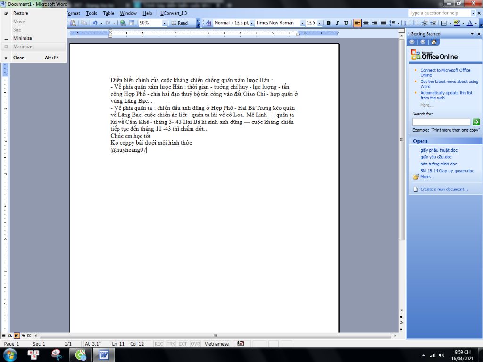Center align the text
This screenshot has height=362, width=483.
point(366,23)
